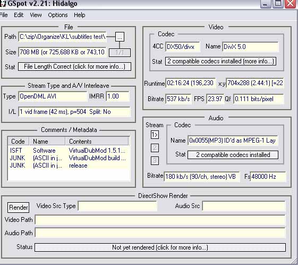Click audio 2 compatible codecs installed button

pyautogui.click(x=233, y=155)
